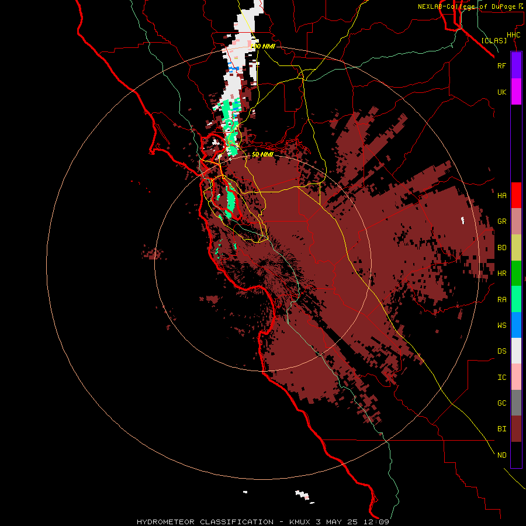Click the [CLAS] label
Screen dimensions: 526x526
[x=494, y=40]
